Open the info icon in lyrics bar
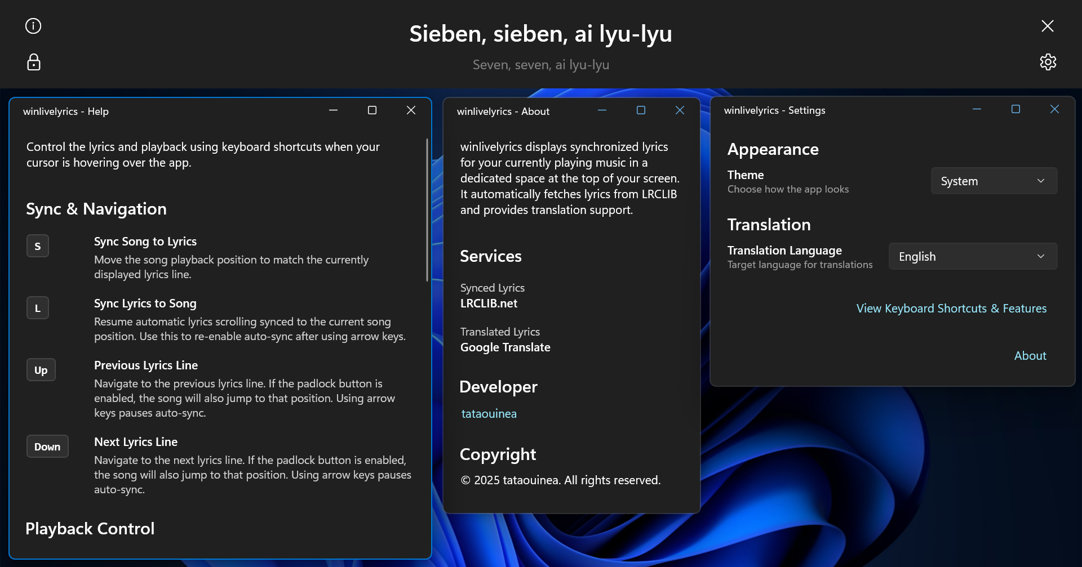 click(33, 26)
